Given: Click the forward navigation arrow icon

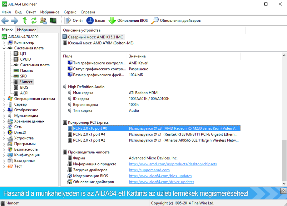Looking at the screenshot, I should point(15,21).
